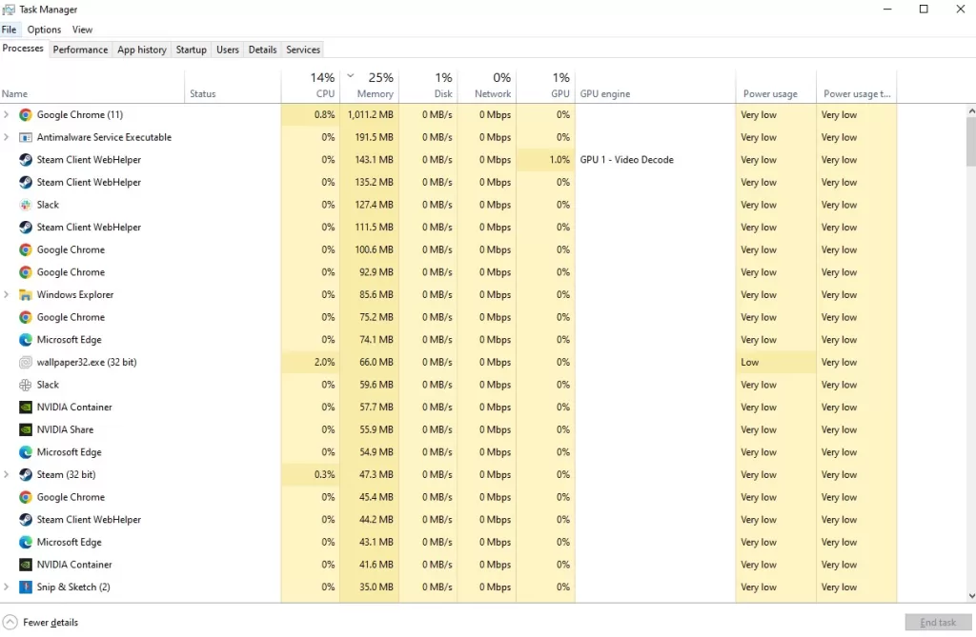
Task: Open the Services tab
Action: pos(303,50)
